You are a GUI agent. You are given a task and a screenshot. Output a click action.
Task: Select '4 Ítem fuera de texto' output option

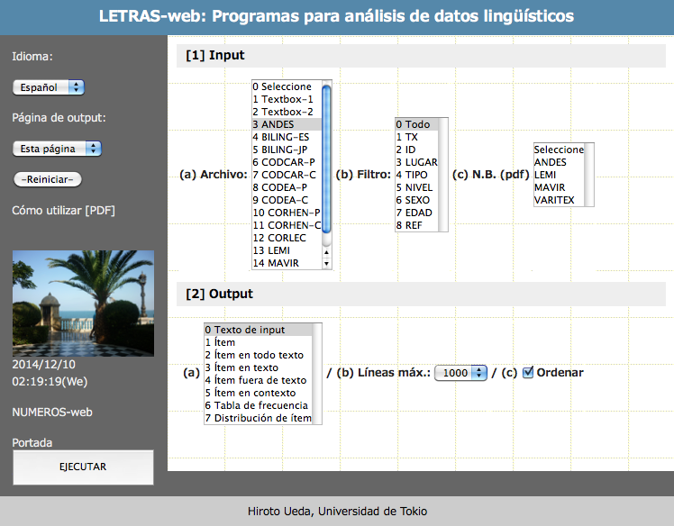258,380
